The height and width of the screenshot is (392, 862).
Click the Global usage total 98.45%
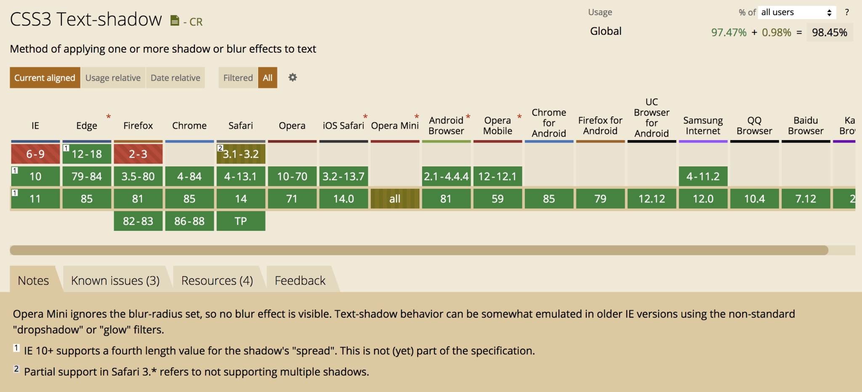coord(829,32)
